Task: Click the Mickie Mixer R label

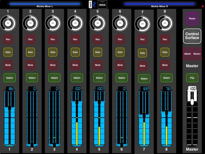Action: (160, 6)
